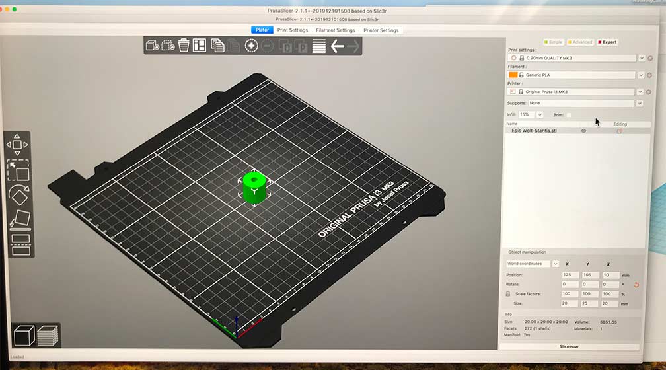Viewport: 666px width, 370px height.
Task: Click the Facets value 272 (1 shells)
Action: [537, 329]
